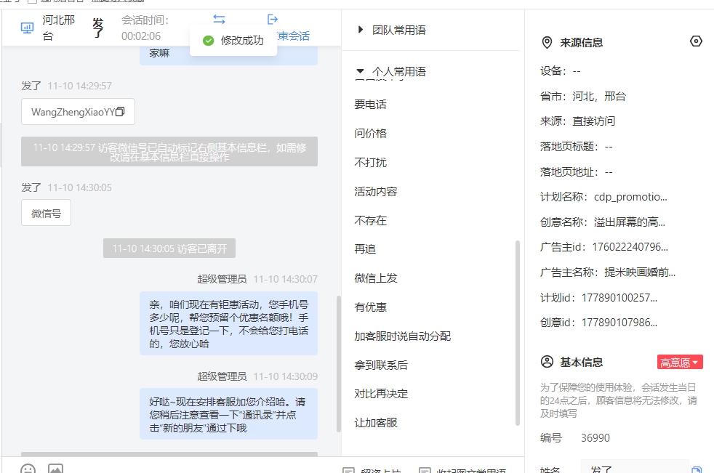Screen dimensions: 714x473
Task: Click the 计划id 177890100257... row
Action: point(599,298)
